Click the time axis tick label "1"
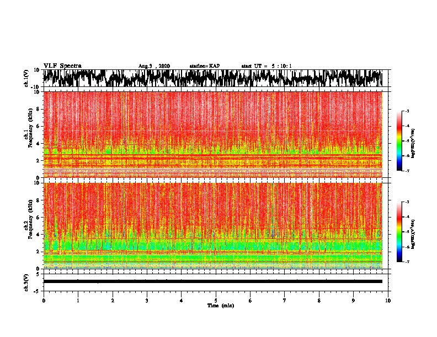 click(78, 301)
